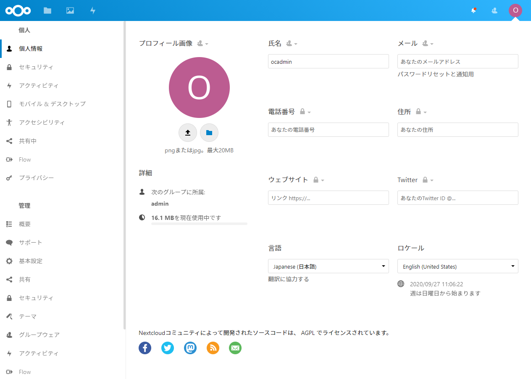Follow the 翻訳に協力する link

click(x=289, y=279)
